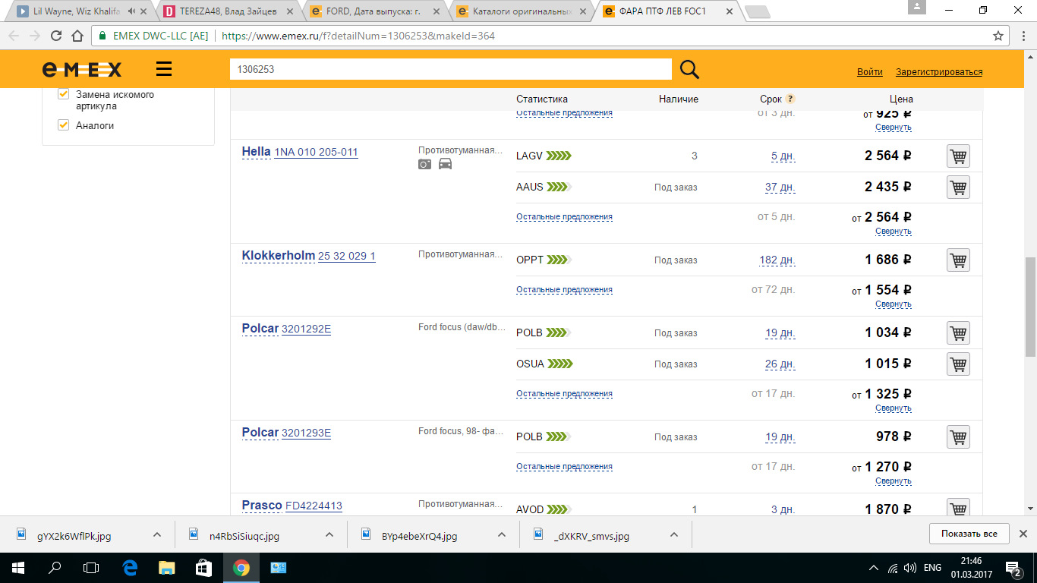Launch Microsoft Edge from taskbar
The width and height of the screenshot is (1037, 583).
point(129,568)
